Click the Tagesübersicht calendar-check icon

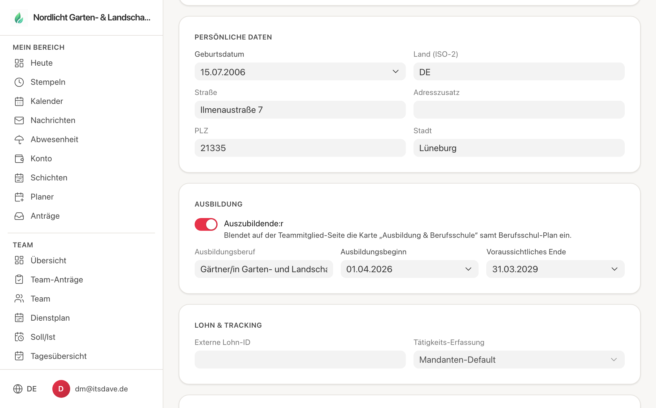19,356
